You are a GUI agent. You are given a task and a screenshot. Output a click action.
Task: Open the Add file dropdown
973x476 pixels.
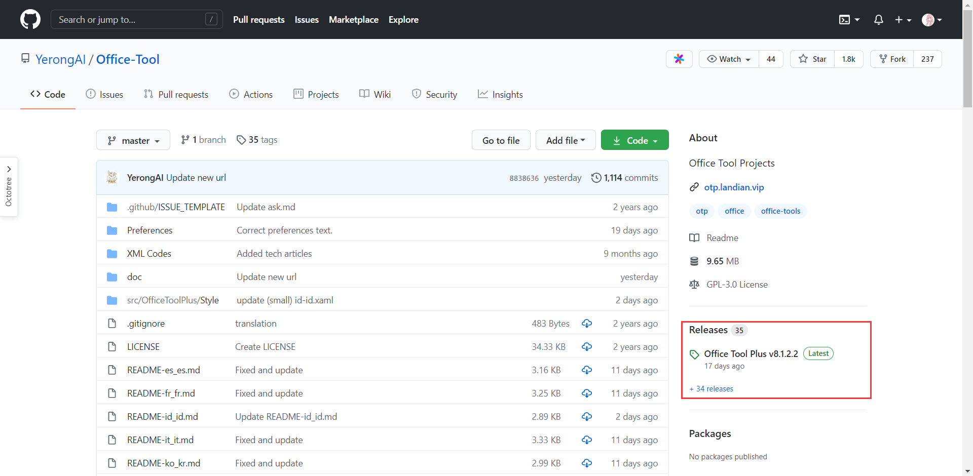pos(565,140)
